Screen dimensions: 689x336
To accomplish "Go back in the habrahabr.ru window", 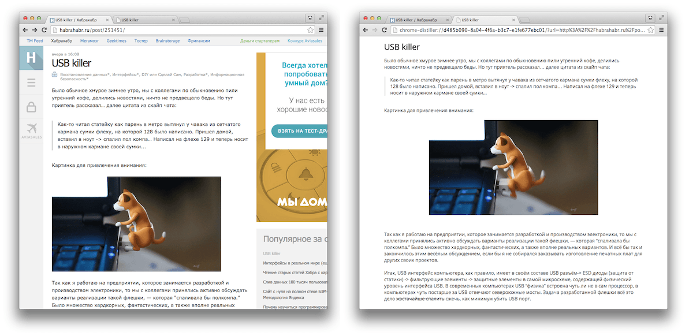I will [x=25, y=30].
